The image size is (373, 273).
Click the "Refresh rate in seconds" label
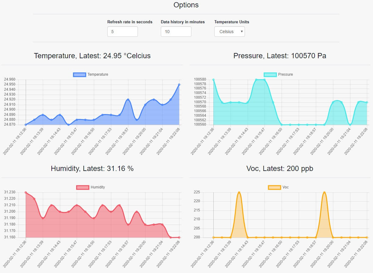[130, 22]
